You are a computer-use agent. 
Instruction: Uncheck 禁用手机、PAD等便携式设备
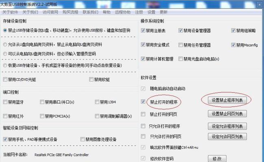(x=5, y=139)
